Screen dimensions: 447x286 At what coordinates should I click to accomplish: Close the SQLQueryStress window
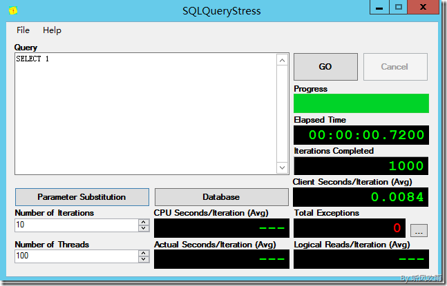point(423,7)
